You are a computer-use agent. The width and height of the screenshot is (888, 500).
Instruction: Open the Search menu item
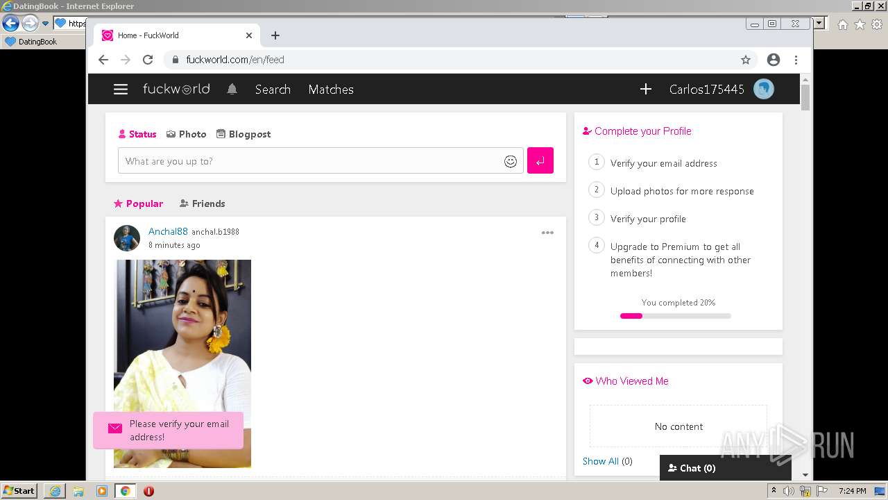[x=273, y=89]
